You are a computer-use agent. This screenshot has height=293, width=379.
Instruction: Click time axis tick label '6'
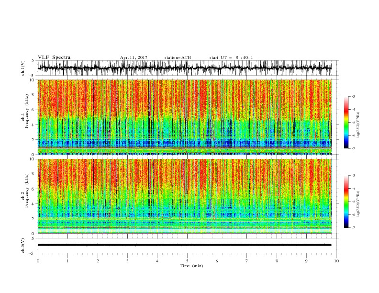[217, 261]
